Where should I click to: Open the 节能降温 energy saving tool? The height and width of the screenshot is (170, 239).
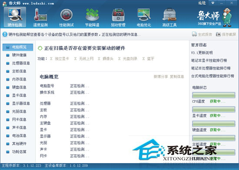click(92, 17)
